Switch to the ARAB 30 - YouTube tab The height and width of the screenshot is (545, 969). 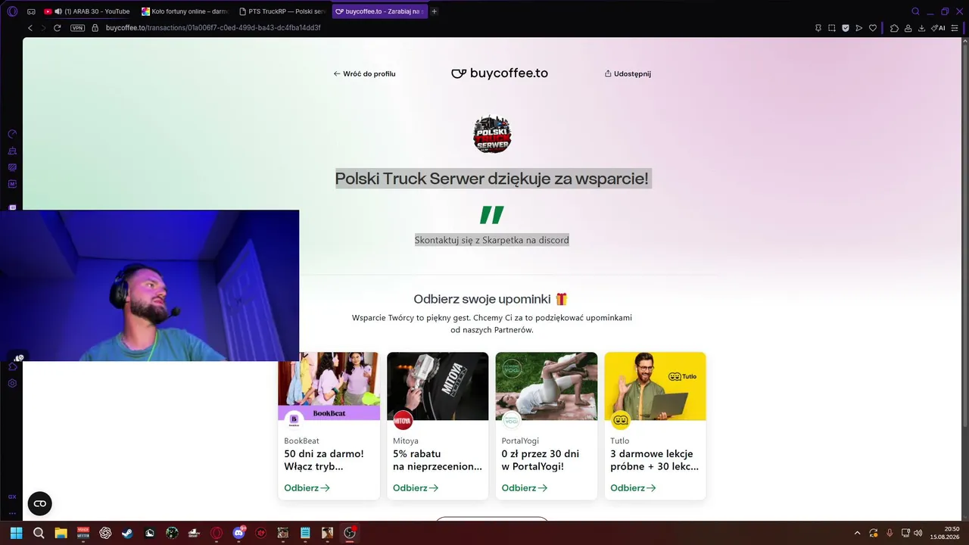pos(87,11)
